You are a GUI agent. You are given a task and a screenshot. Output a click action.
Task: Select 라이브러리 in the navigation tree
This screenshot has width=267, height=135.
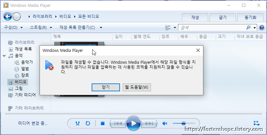(x=21, y=42)
